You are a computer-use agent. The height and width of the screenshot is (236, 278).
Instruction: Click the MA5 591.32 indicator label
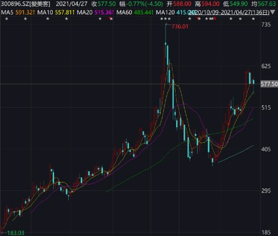[x=18, y=12]
